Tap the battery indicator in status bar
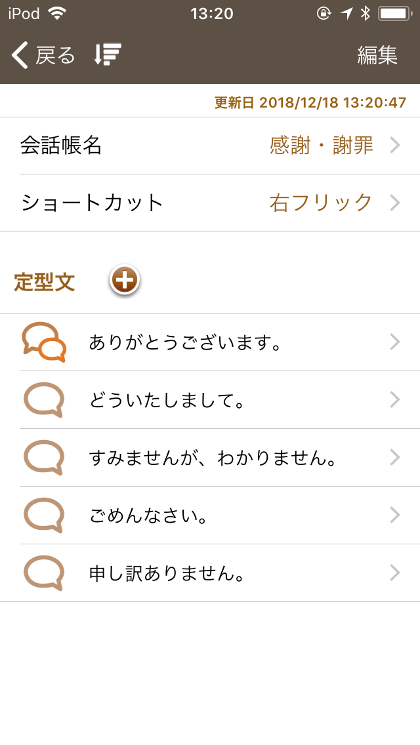 (394, 13)
